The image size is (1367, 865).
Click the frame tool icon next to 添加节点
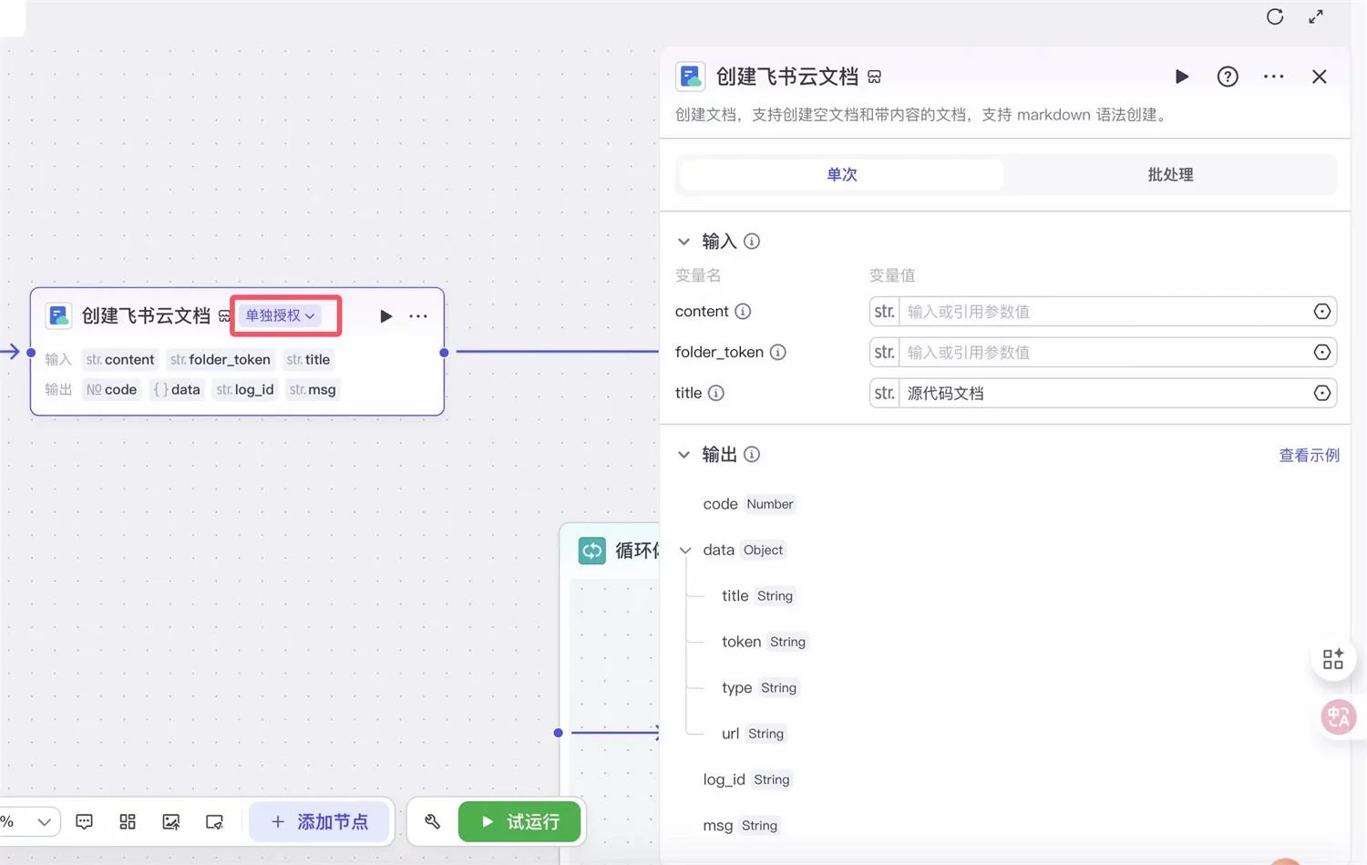click(x=214, y=821)
